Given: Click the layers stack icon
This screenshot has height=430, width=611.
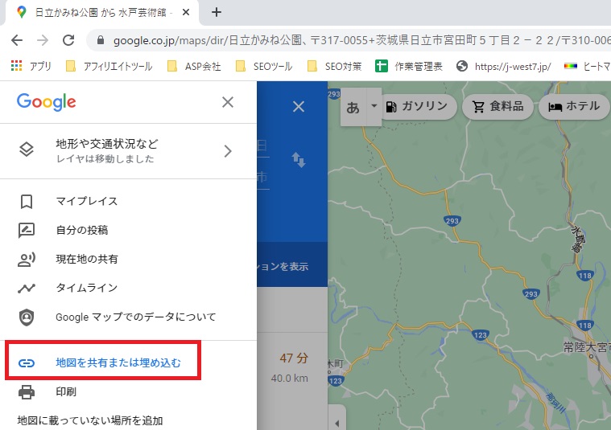Looking at the screenshot, I should point(27,149).
